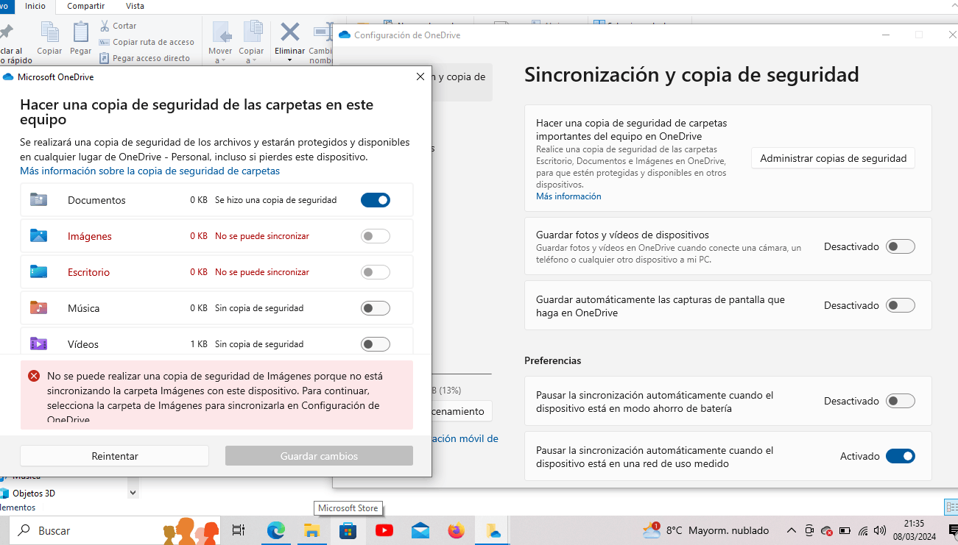Viewport: 958px width, 545px height.
Task: Click the navigation pane scroll-down arrow
Action: click(133, 493)
